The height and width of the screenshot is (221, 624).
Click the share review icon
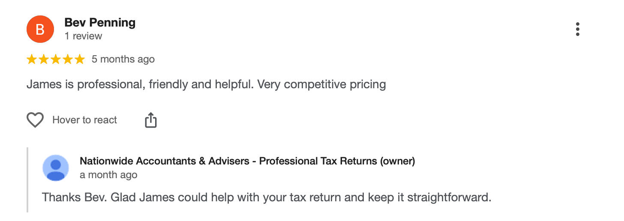coord(150,120)
